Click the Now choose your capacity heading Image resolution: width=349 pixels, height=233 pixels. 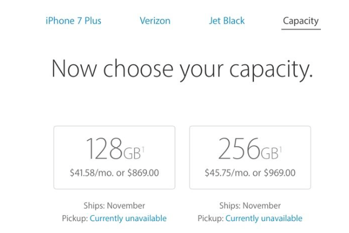[x=182, y=69]
